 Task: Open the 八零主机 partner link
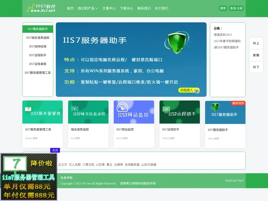pyautogui.click(x=88, y=165)
